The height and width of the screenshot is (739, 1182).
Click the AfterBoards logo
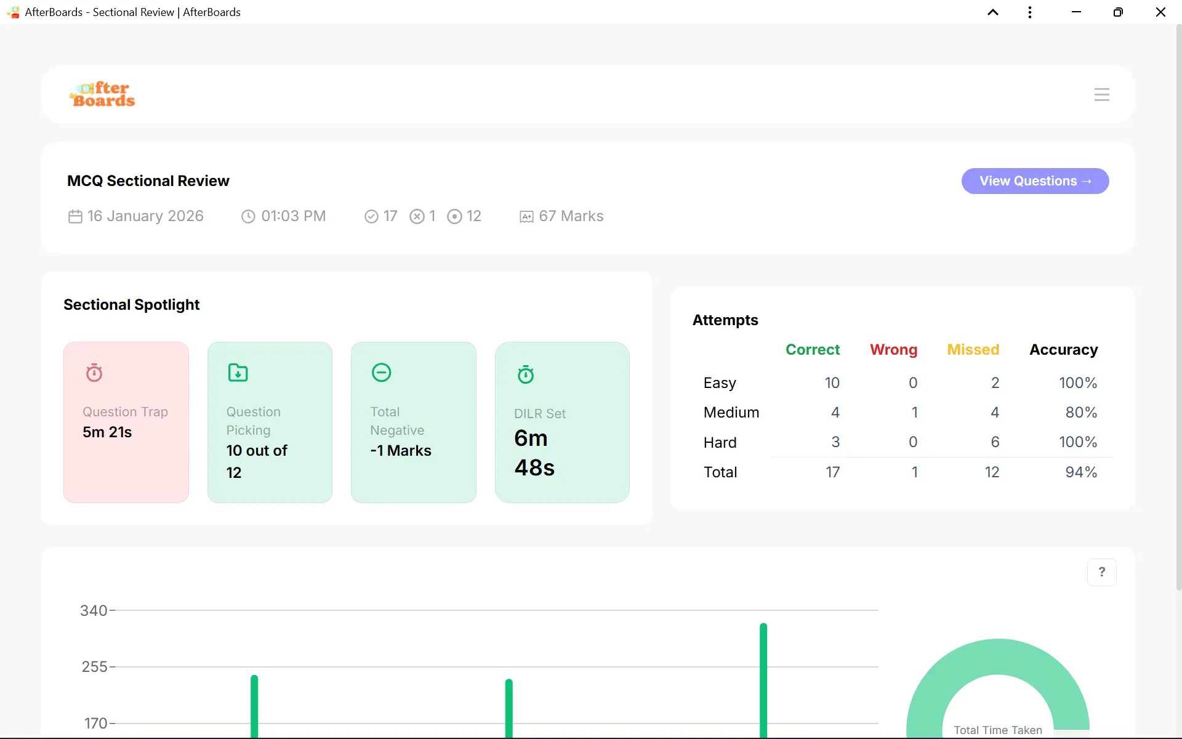click(x=102, y=94)
